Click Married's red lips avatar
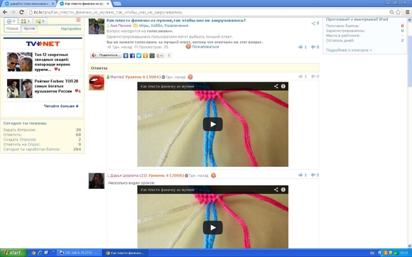The image size is (412, 257). (97, 82)
